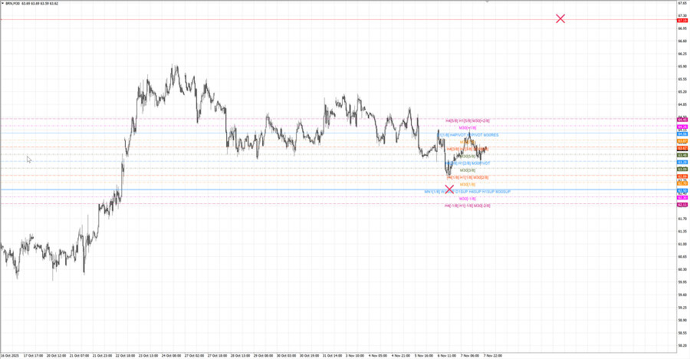Click the D1SUP H4SUP H1SUP M30SUP label
The image size is (690, 359).
[x=485, y=191]
